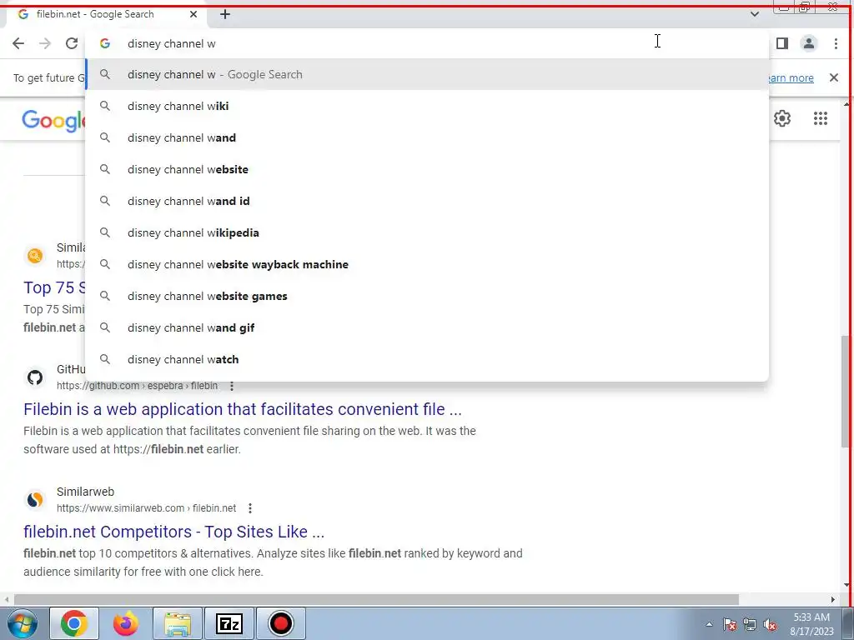
Task: Open 'Filebin is a web application' result
Action: coord(243,409)
